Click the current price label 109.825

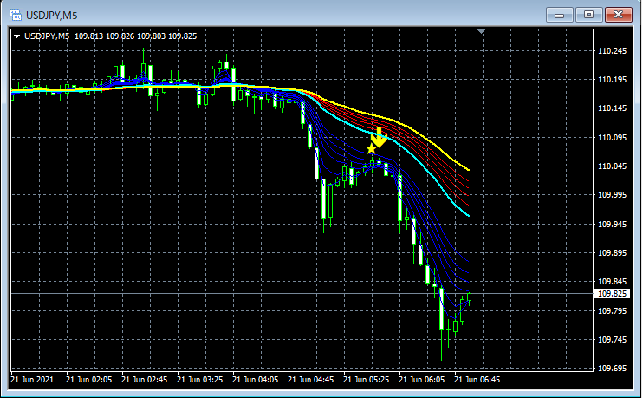612,293
